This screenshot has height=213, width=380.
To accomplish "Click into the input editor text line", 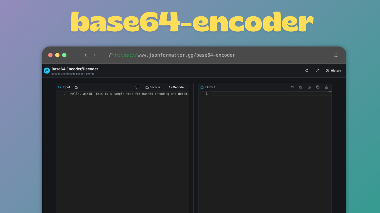I will pyautogui.click(x=130, y=94).
